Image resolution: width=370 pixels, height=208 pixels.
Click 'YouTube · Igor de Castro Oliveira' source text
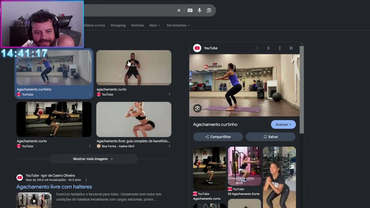50,176
